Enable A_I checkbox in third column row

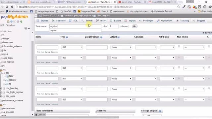coord(209,67)
